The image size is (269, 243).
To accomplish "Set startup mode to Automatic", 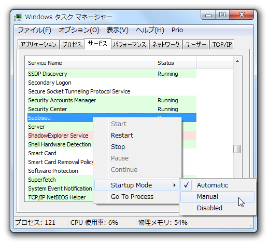I will pyautogui.click(x=218, y=185).
